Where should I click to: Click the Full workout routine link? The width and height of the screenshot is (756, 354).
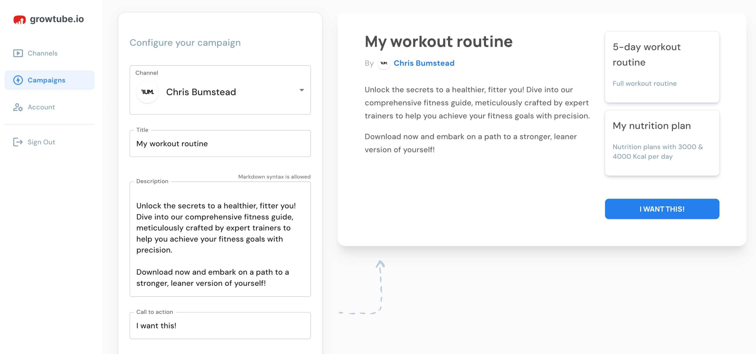point(645,83)
